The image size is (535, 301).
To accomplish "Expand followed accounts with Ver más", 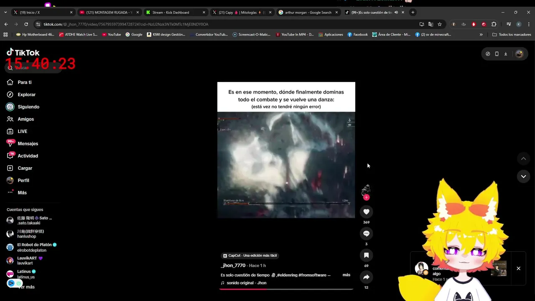I will pos(26,287).
